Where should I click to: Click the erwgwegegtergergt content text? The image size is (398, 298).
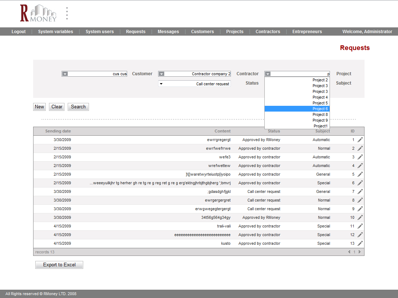pyautogui.click(x=213, y=209)
